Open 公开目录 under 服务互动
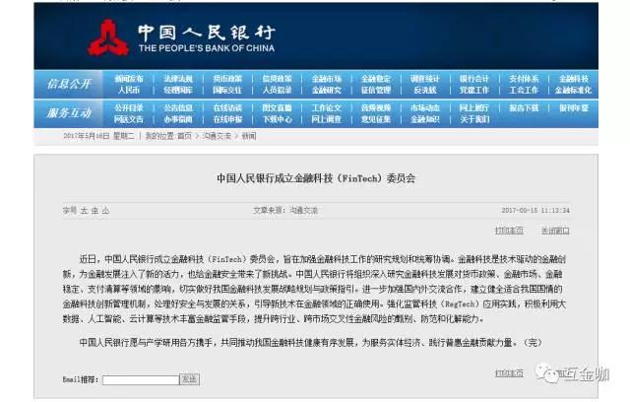Screen dimensions: 630x402 click(x=129, y=108)
